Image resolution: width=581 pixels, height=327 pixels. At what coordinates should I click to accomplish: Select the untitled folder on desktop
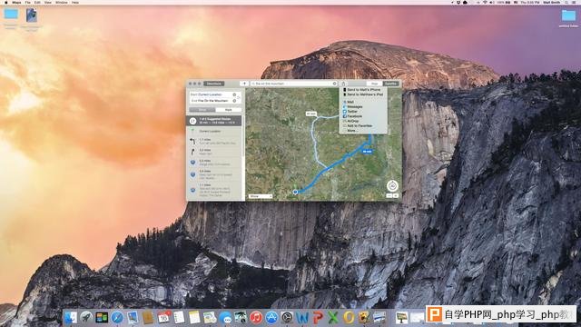tap(568, 18)
